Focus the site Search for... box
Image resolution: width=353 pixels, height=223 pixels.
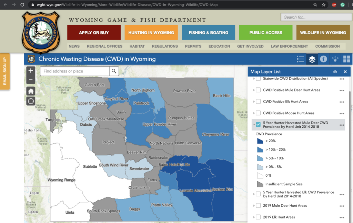tap(316, 17)
